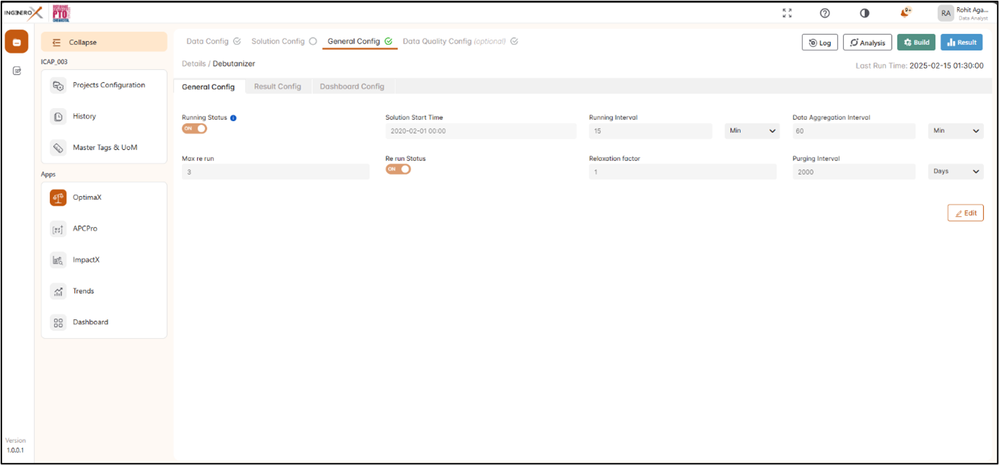Viewport: 999px width, 465px height.
Task: Open the help question mark icon
Action: 825,13
